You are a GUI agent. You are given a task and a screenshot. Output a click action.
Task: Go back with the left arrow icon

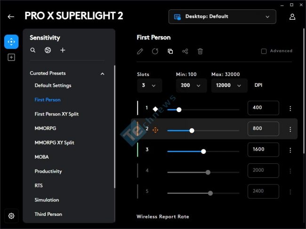(x=11, y=17)
